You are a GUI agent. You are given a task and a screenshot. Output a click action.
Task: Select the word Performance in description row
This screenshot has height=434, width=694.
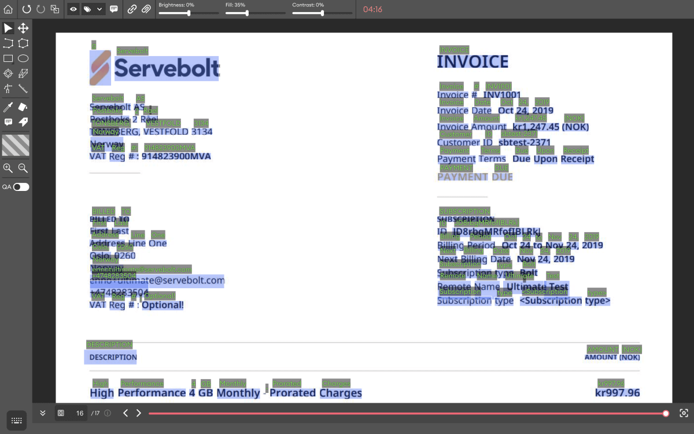pos(152,393)
